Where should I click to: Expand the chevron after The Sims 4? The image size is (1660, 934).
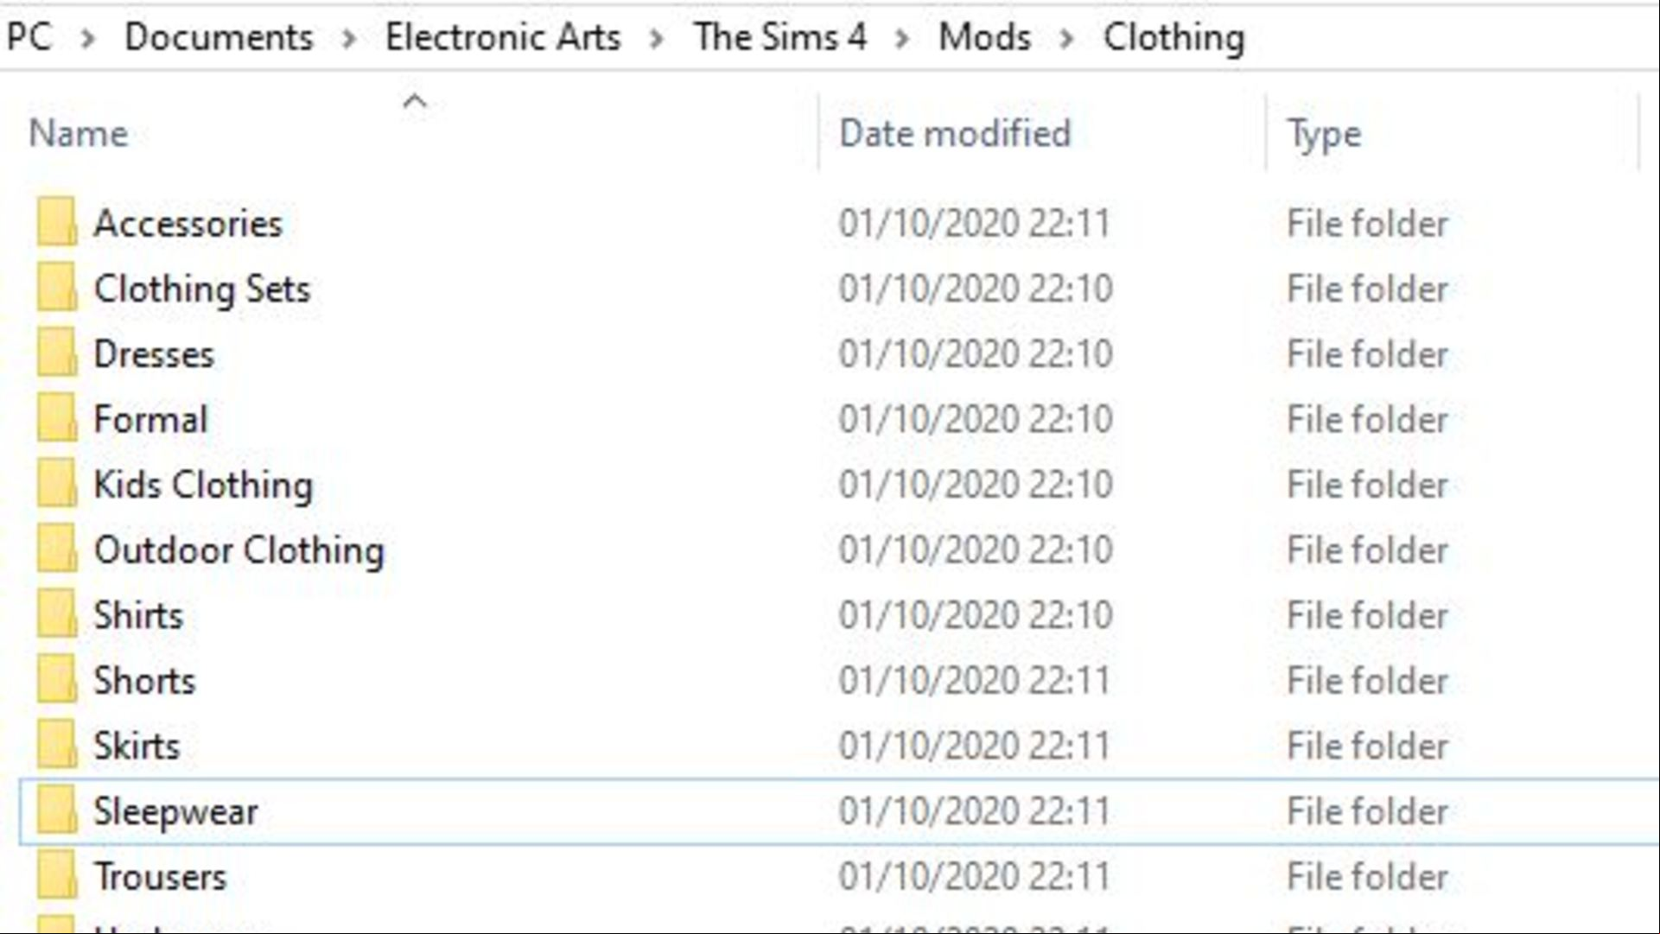(902, 39)
